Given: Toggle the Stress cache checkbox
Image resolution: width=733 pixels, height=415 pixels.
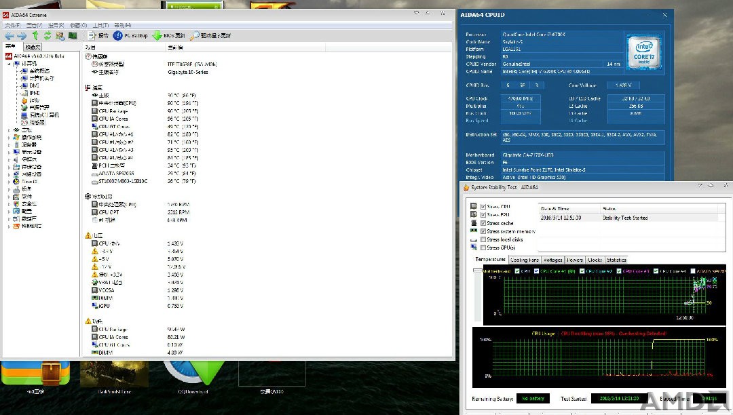Looking at the screenshot, I should pos(483,223).
